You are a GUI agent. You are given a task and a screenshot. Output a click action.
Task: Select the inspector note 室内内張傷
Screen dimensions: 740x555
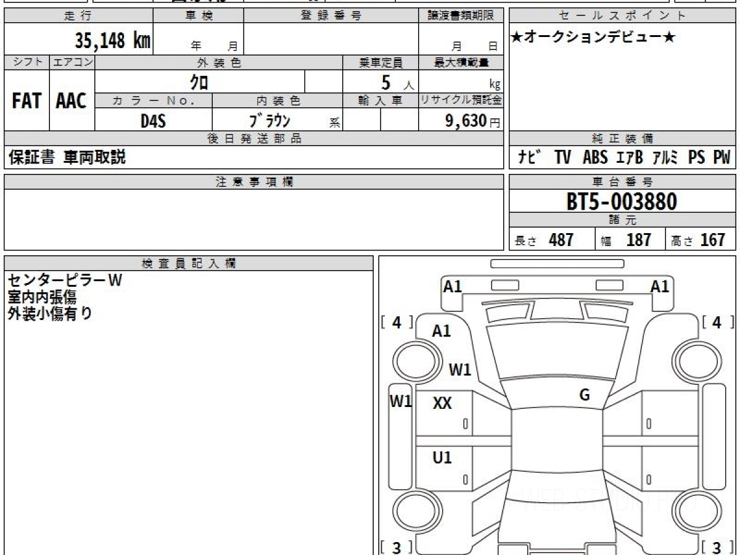pos(42,297)
